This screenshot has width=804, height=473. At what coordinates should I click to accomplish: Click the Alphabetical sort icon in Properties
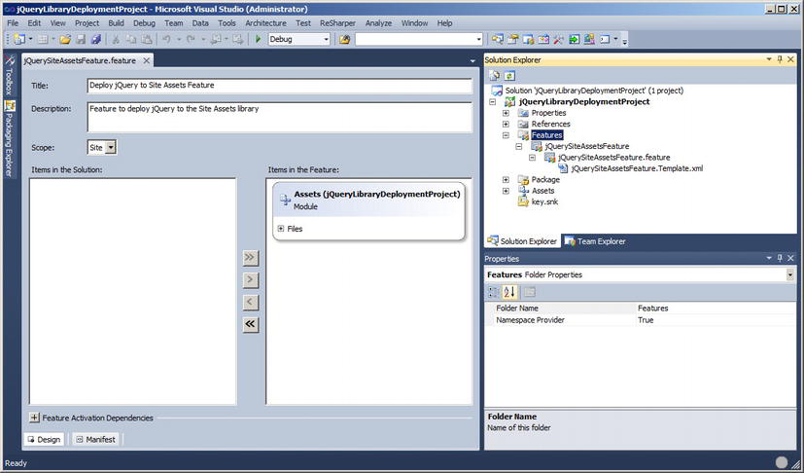point(509,292)
